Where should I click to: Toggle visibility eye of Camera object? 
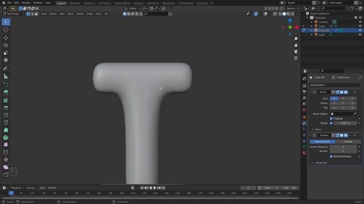tap(360, 22)
